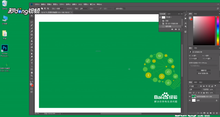Open the Character panel icon
Viewport: 220px width, 117px height.
[185, 23]
